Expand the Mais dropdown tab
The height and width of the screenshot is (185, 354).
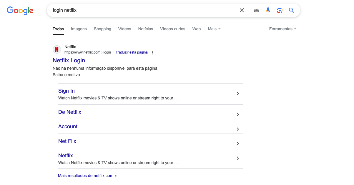coord(214,29)
